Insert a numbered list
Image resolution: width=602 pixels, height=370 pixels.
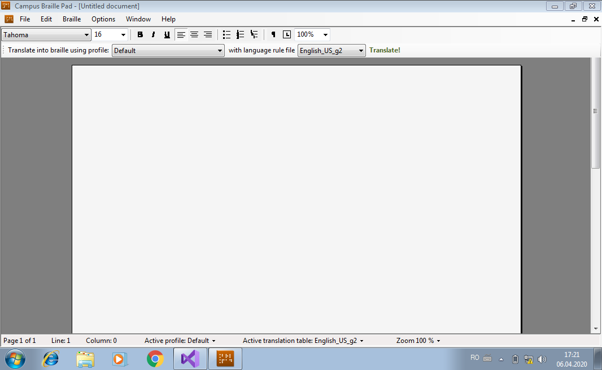point(240,35)
